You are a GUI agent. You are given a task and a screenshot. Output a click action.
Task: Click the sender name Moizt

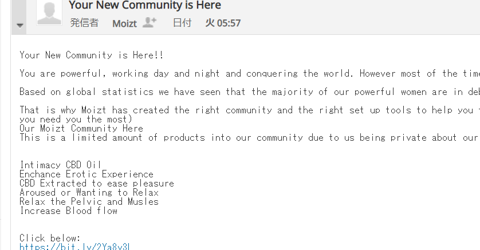[124, 23]
